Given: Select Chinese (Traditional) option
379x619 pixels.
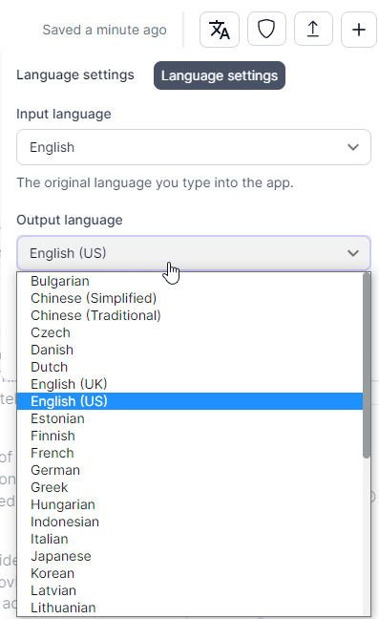Looking at the screenshot, I should 190,315.
